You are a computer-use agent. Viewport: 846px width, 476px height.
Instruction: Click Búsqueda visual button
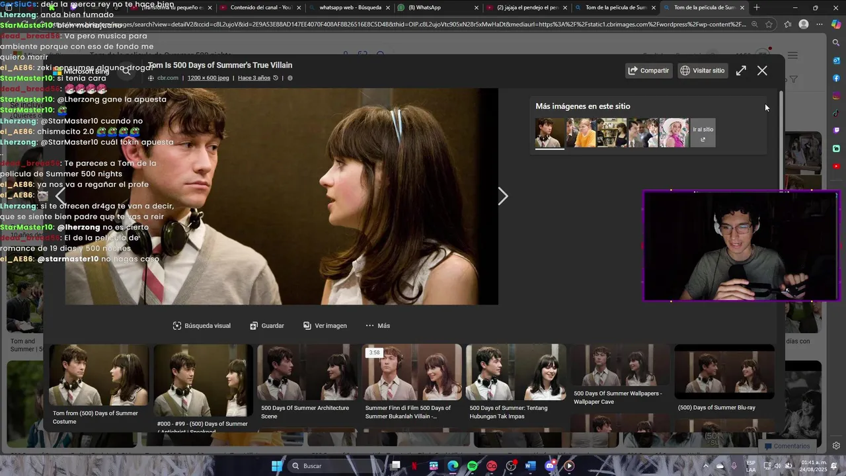click(202, 326)
